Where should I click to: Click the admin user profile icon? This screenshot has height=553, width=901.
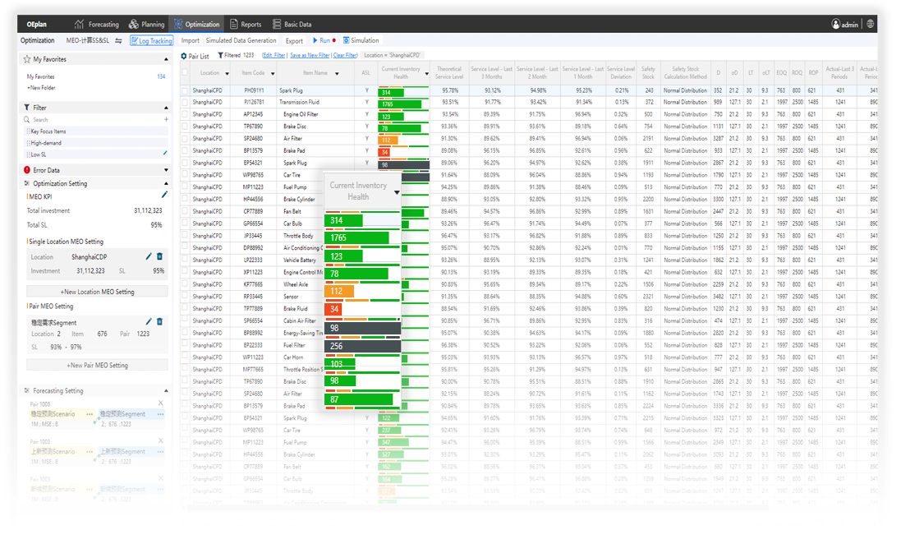pyautogui.click(x=836, y=24)
